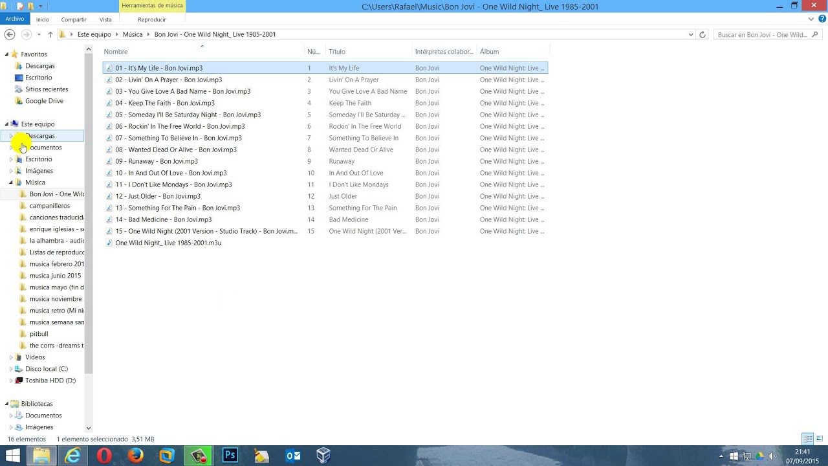Expand Disco local (C:) tree node
Viewport: 828px width, 466px height.
click(x=11, y=369)
